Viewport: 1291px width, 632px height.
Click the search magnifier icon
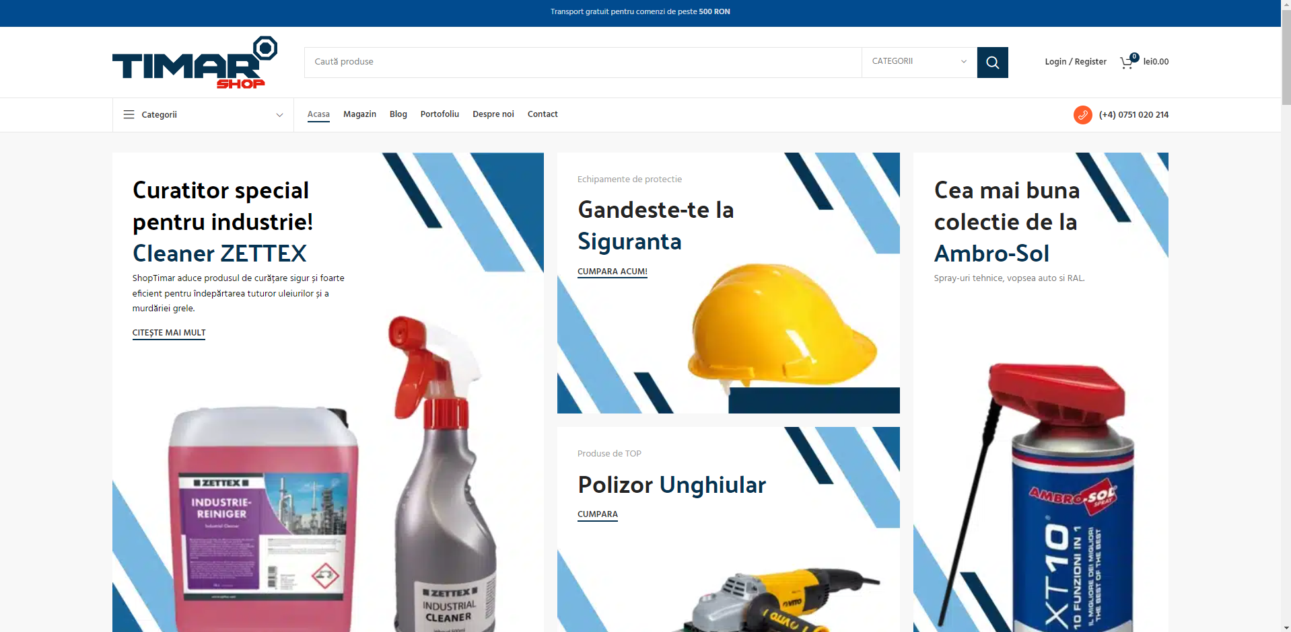tap(991, 62)
